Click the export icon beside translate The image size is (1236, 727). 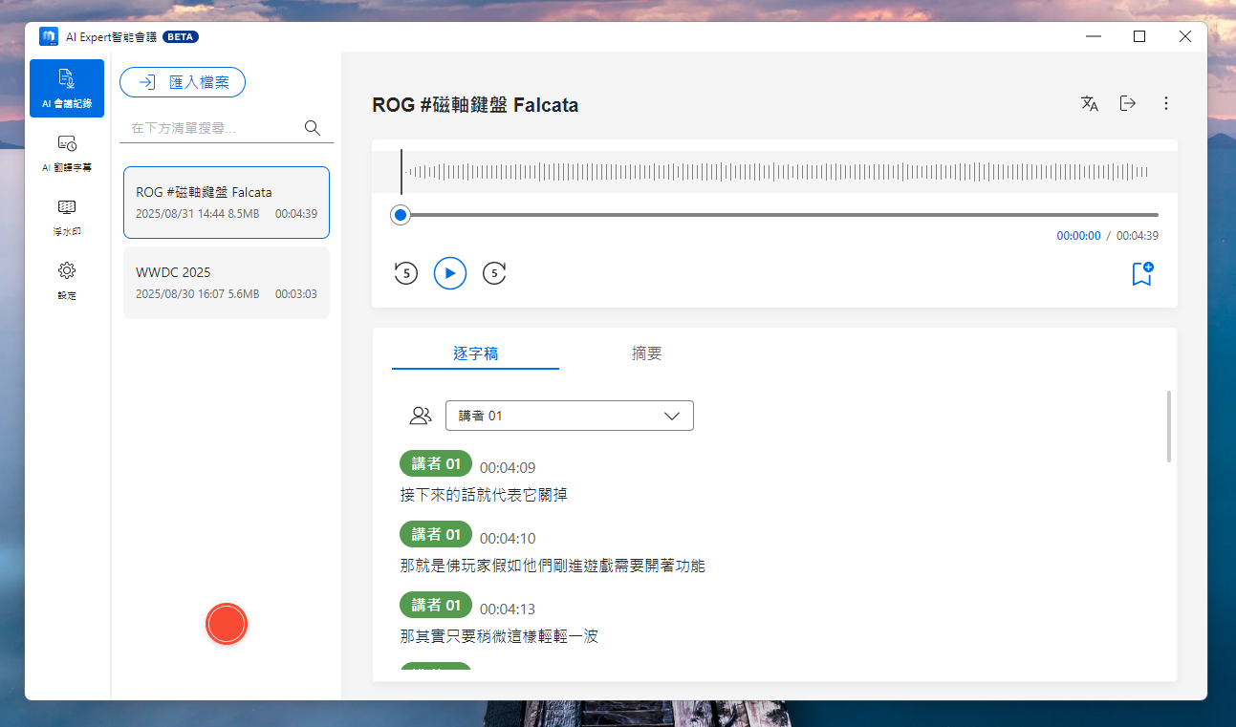click(1128, 104)
